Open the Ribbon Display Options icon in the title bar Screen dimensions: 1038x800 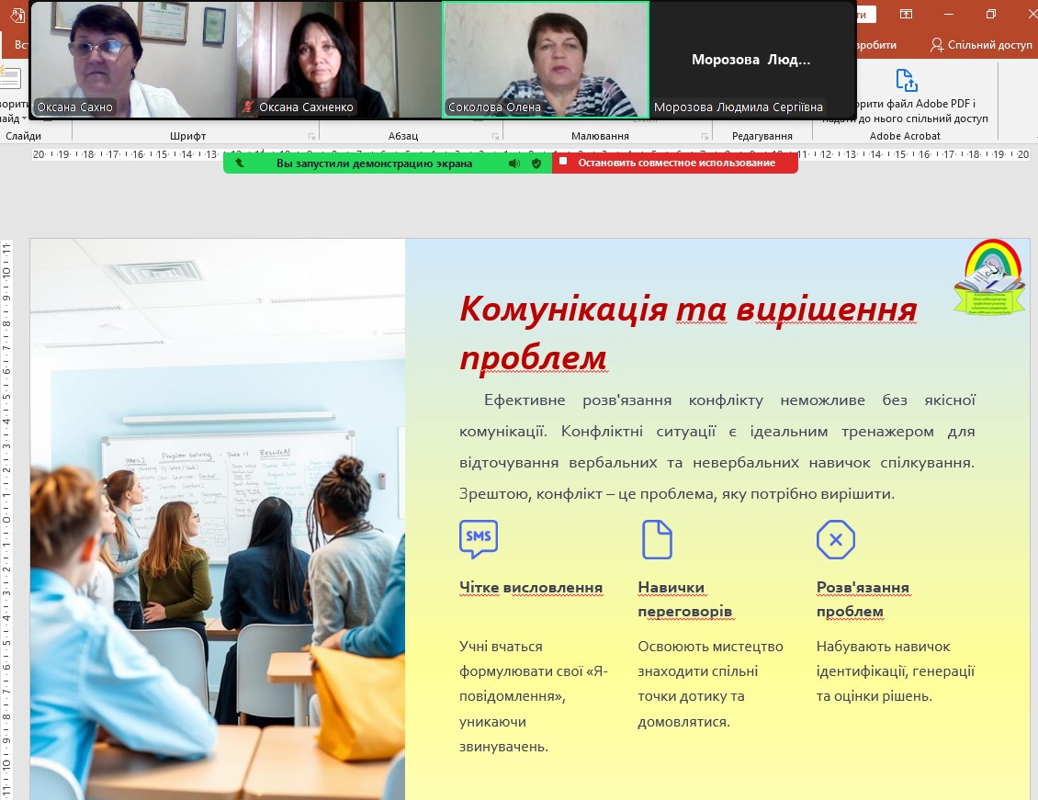tap(907, 15)
